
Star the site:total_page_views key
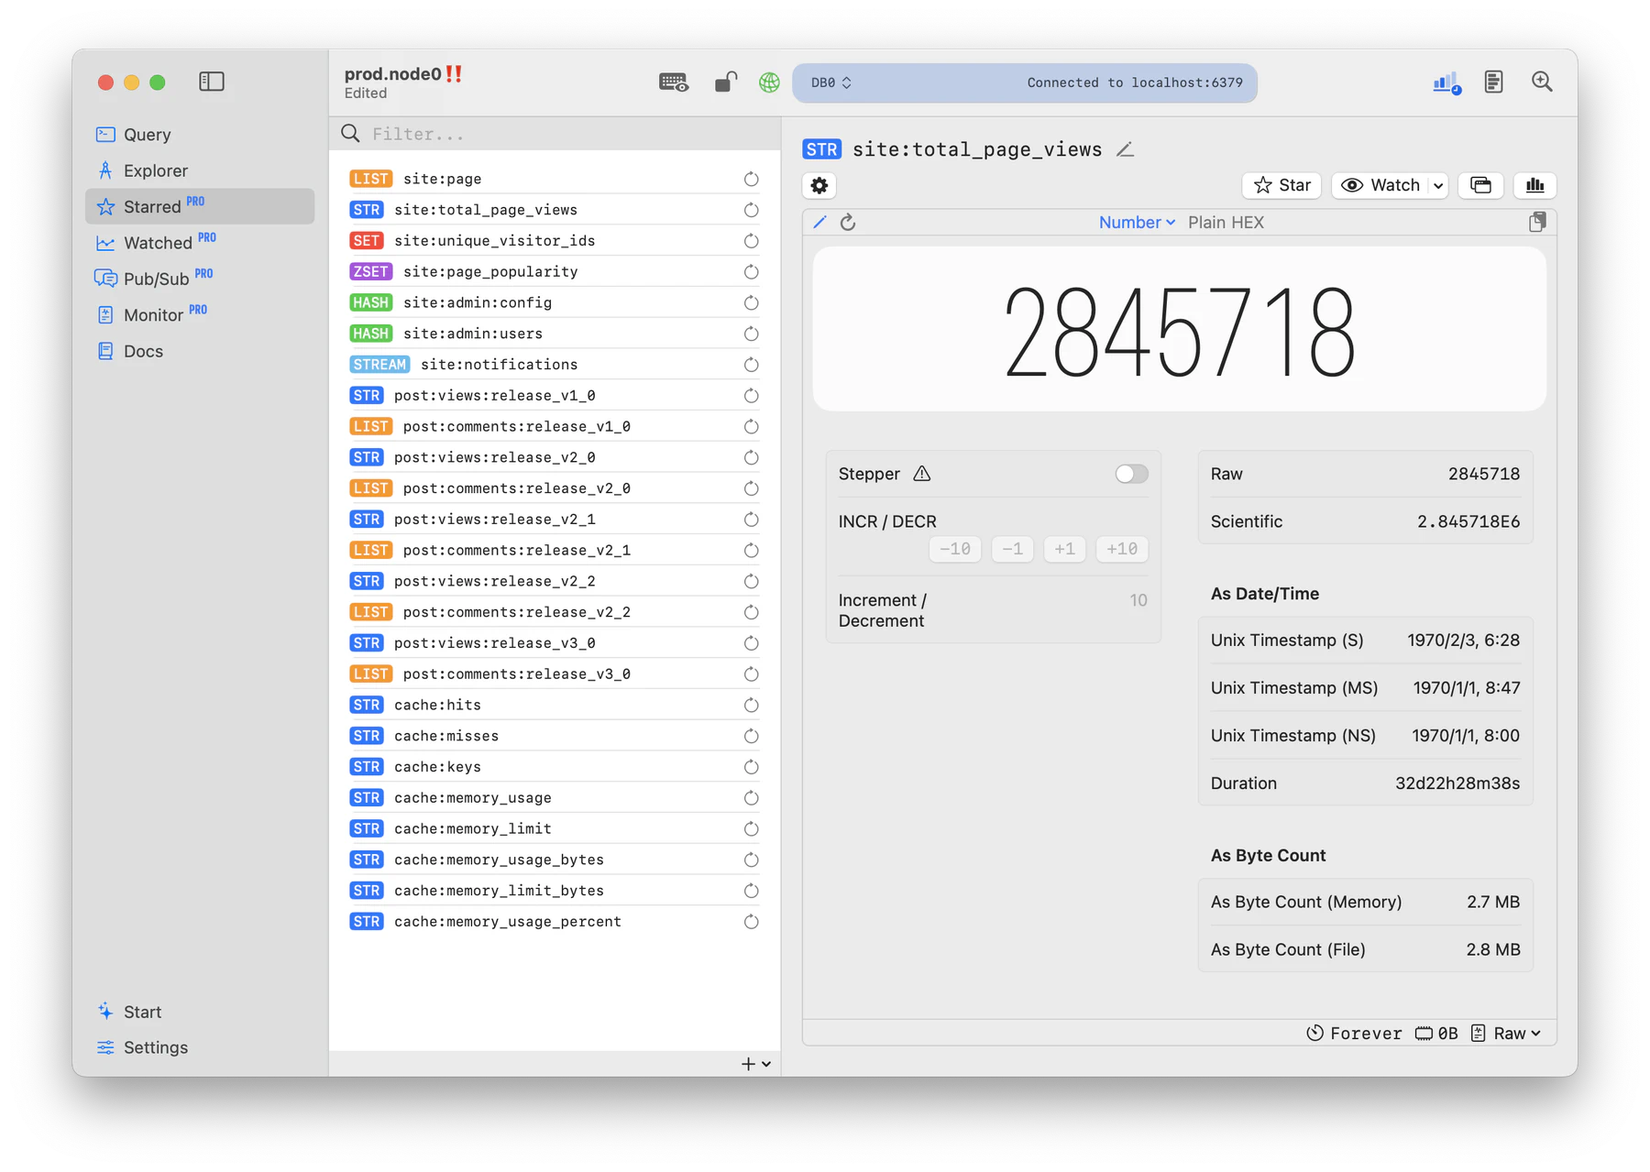pos(1281,185)
